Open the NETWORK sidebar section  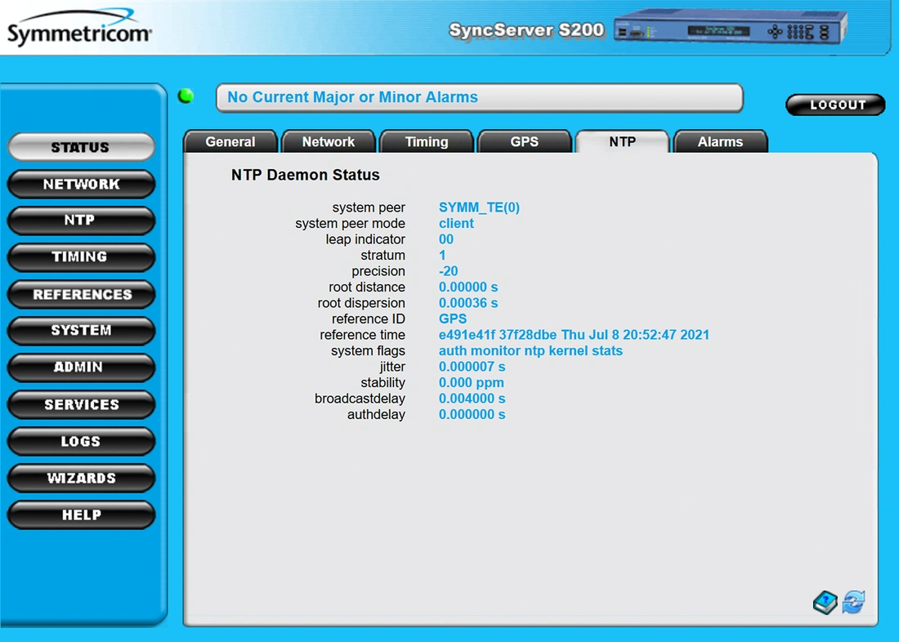[81, 184]
